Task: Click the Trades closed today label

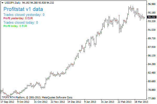Action: [x=21, y=23]
